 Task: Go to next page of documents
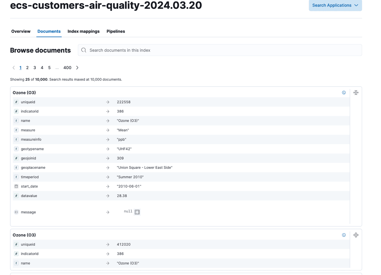coord(77,68)
